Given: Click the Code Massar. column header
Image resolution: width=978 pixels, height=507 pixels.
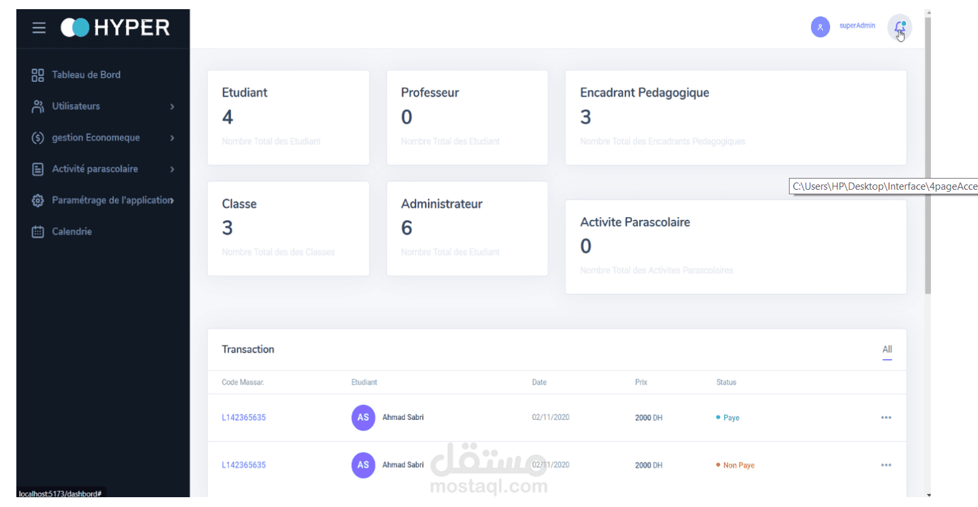Looking at the screenshot, I should pos(243,382).
